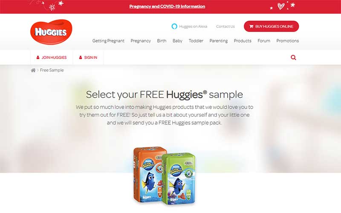The image size is (341, 213).
Task: Click the Alexa ring icon
Action: [x=174, y=26]
